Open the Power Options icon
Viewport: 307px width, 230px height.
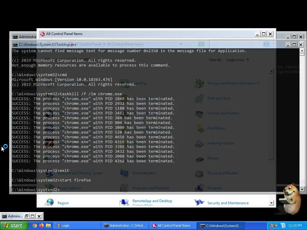[49, 188]
